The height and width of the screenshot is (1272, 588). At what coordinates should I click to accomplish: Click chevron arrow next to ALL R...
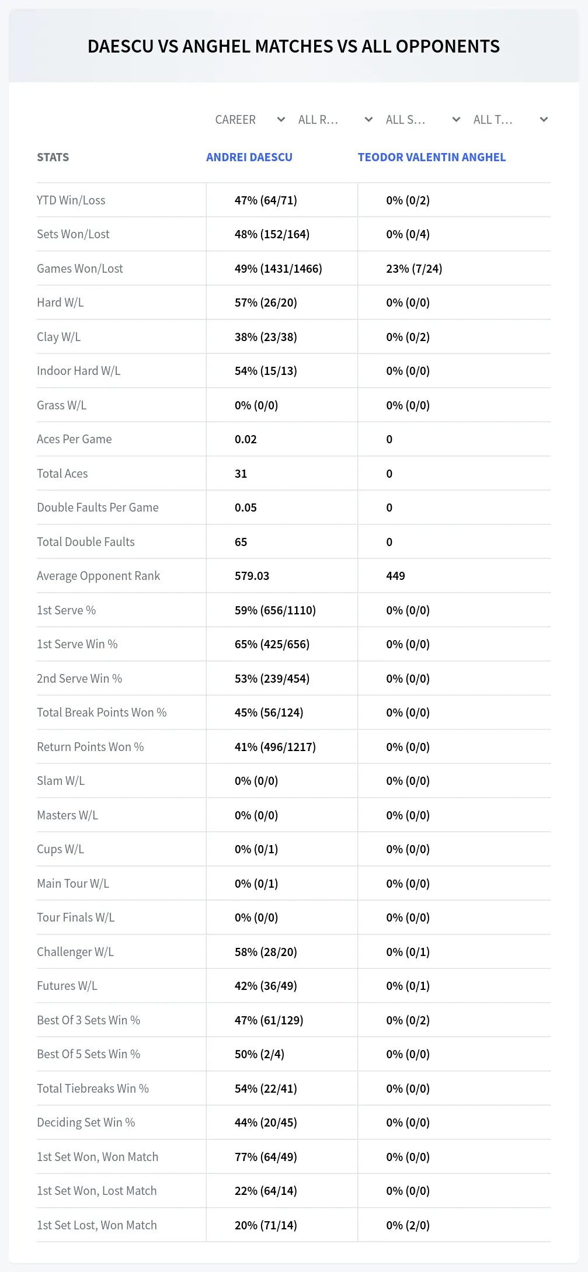coord(368,120)
